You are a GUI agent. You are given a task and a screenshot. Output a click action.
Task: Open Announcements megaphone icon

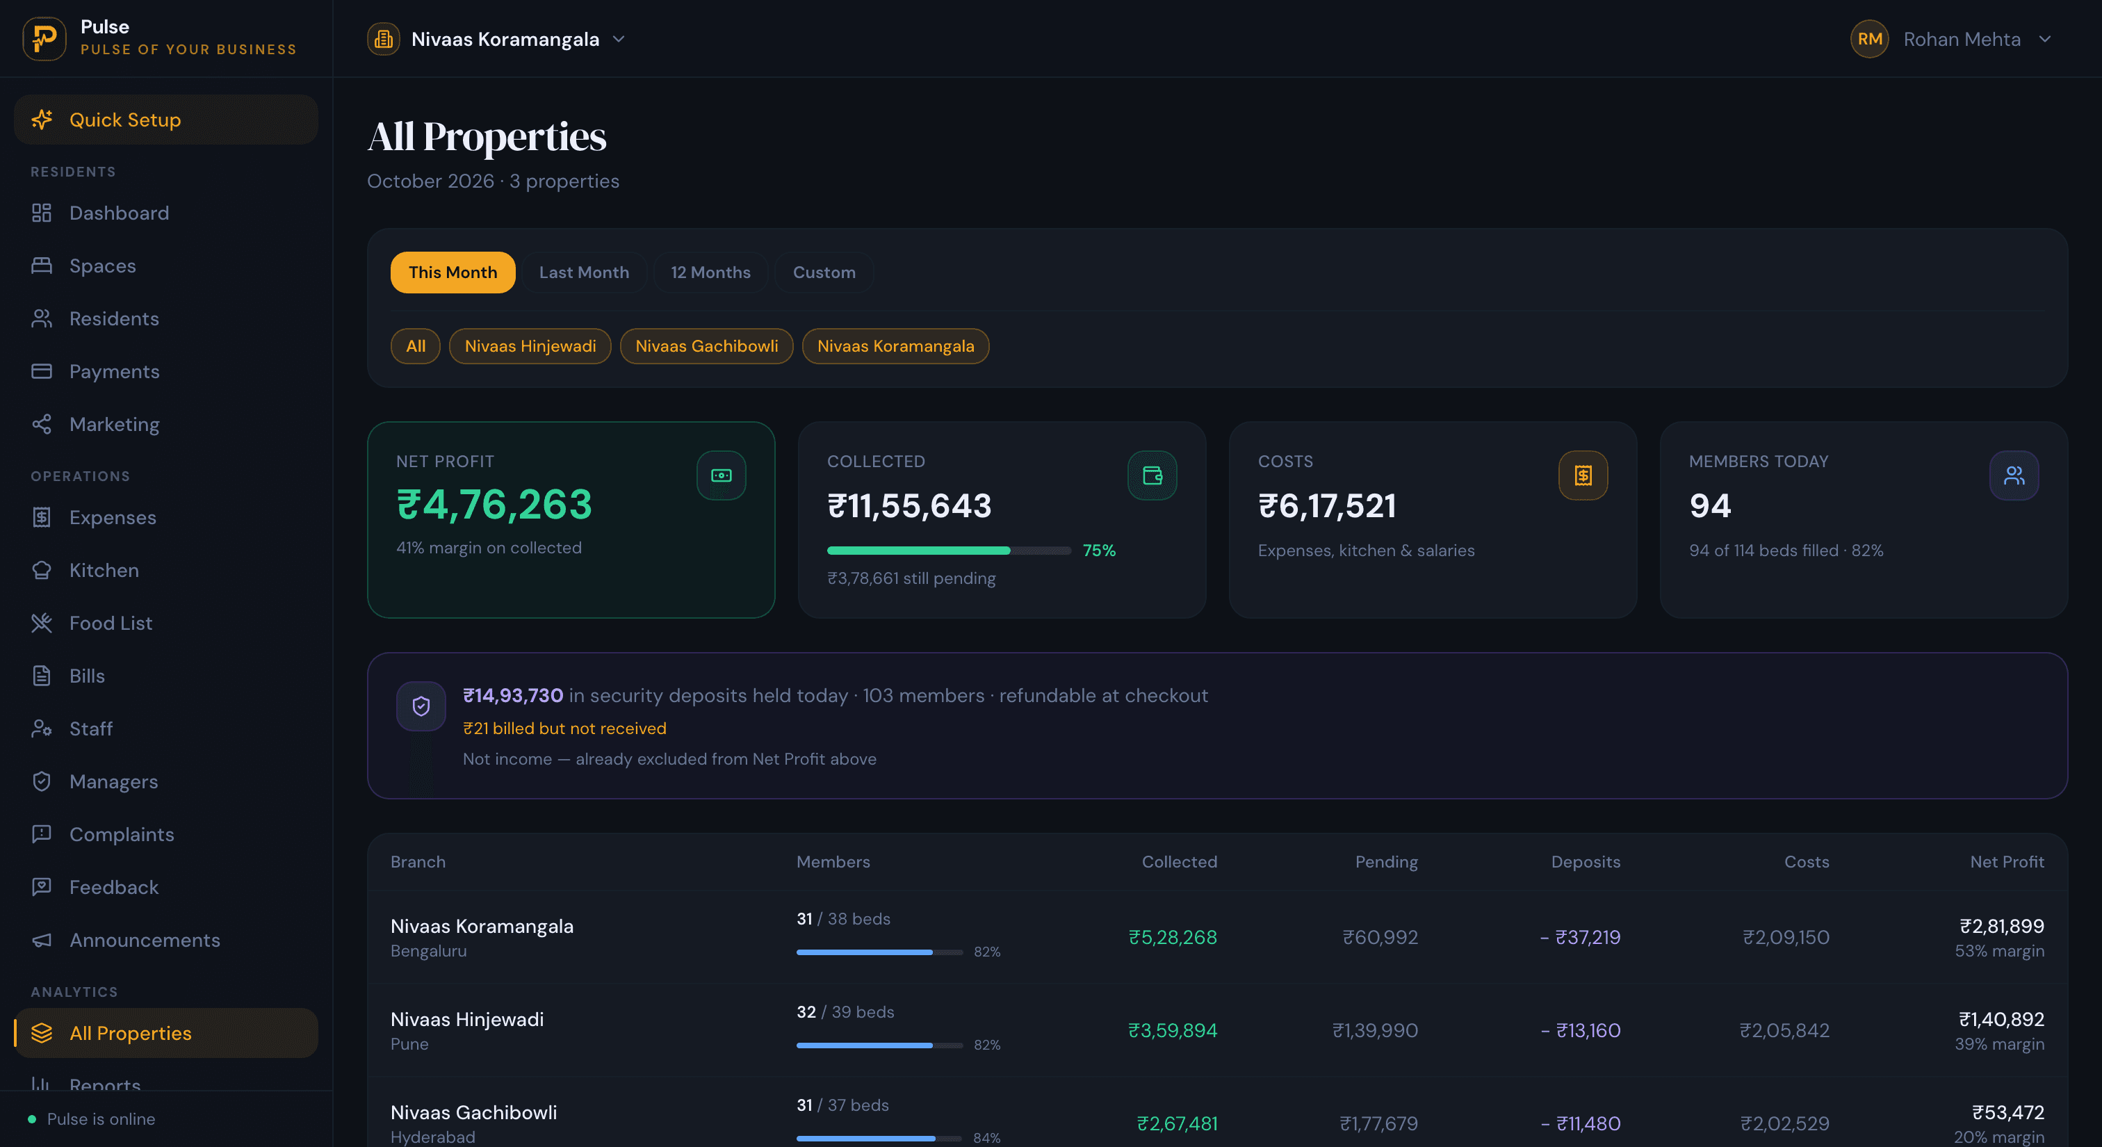[42, 940]
